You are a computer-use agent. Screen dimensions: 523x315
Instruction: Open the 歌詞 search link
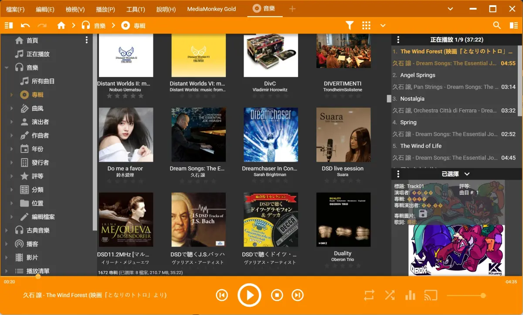click(x=412, y=222)
